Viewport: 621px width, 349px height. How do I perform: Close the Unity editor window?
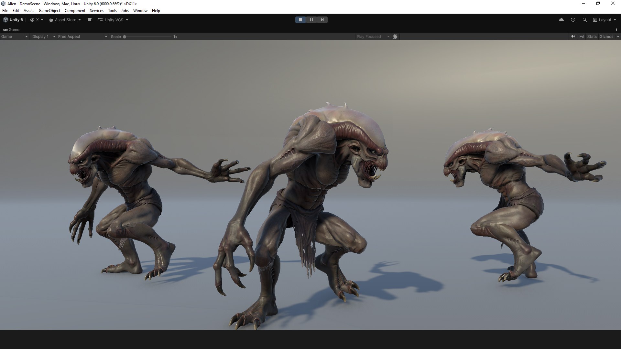click(x=613, y=4)
